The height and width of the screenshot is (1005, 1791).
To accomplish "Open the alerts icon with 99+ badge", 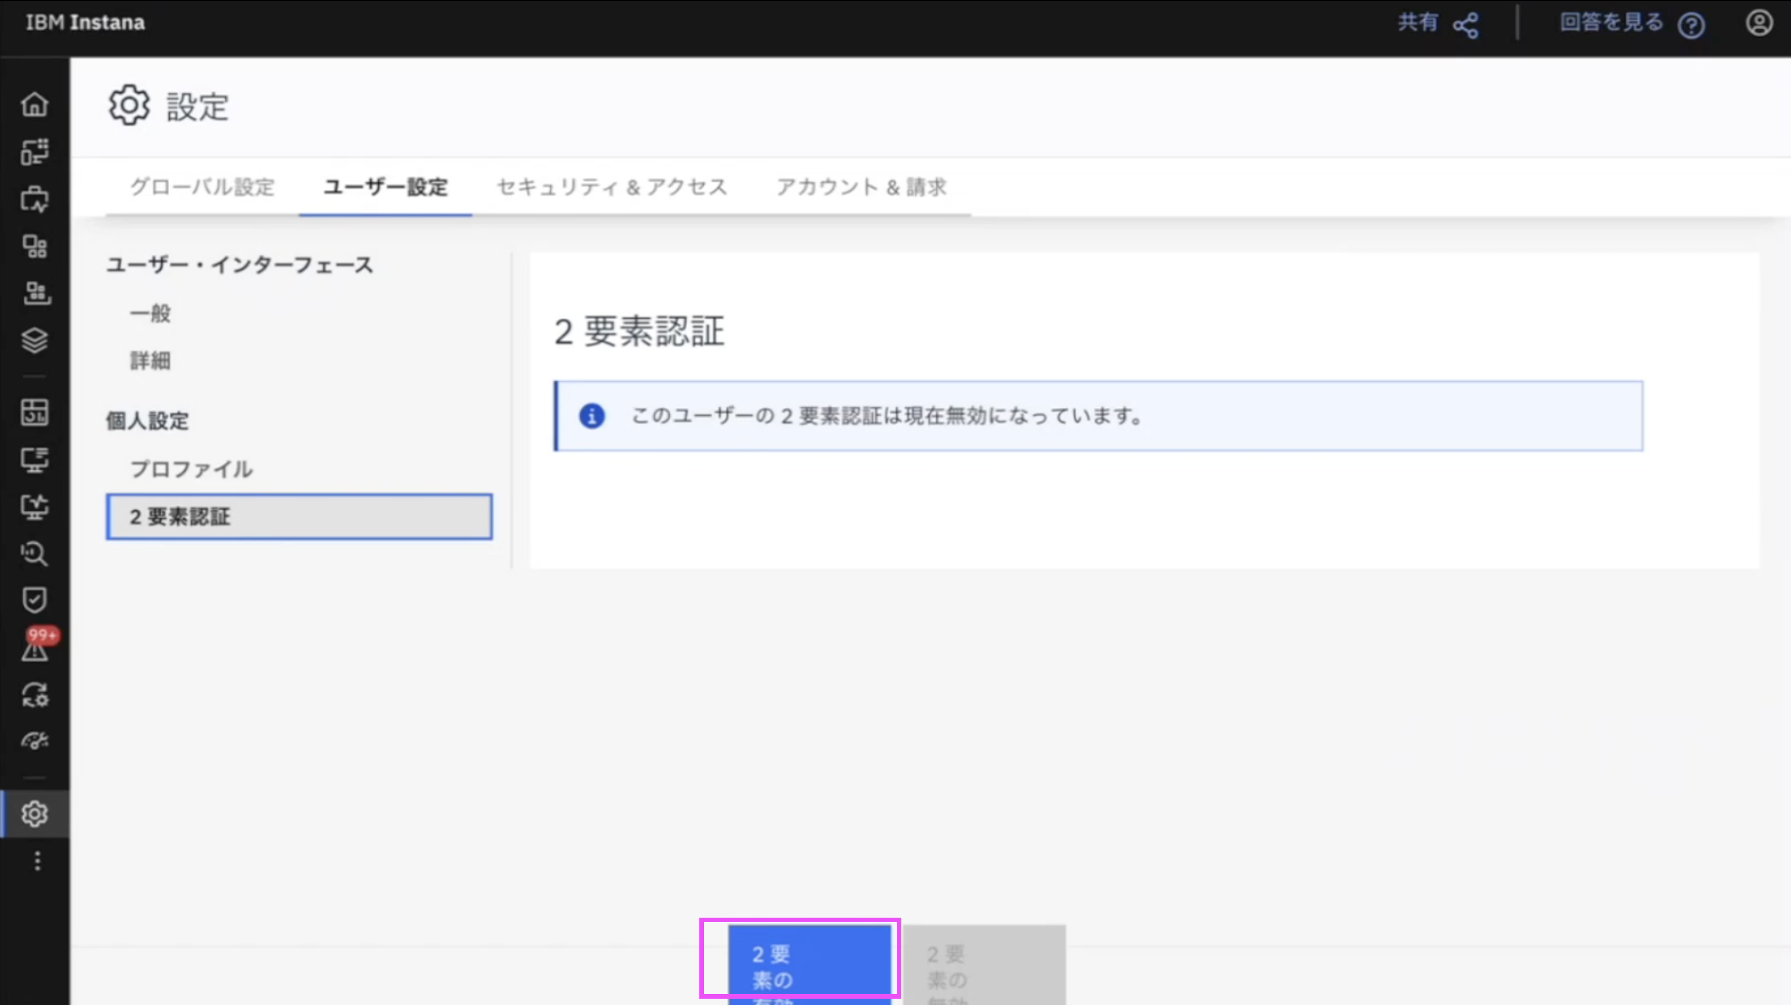I will click(x=35, y=648).
